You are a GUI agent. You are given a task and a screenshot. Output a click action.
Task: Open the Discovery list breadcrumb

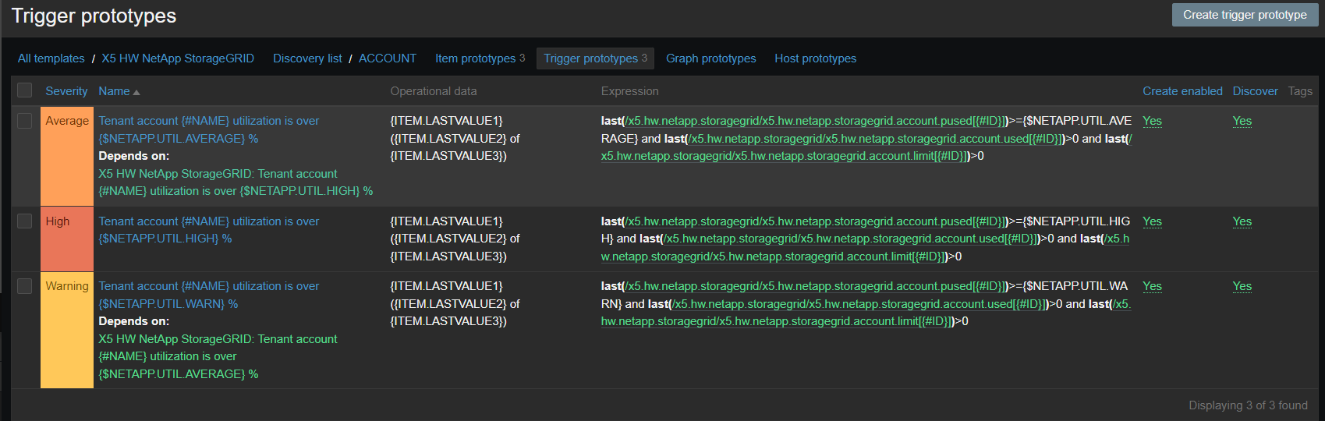[x=307, y=58]
